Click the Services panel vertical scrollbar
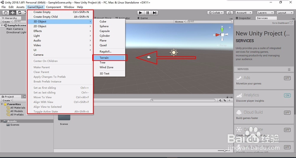 pos(295,68)
